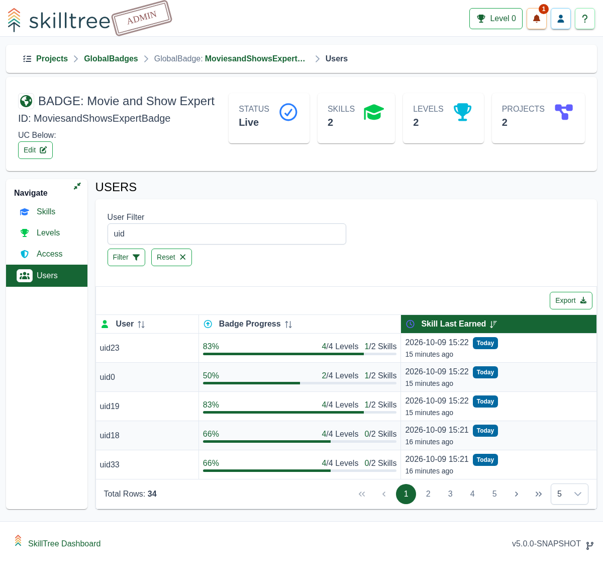Go to the previous page
This screenshot has height=562, width=603.
(x=384, y=494)
